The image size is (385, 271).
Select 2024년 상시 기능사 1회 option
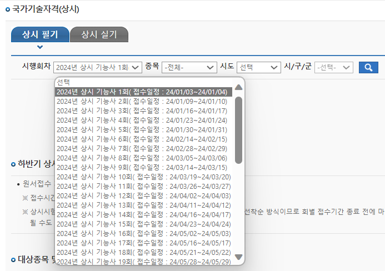coord(144,92)
